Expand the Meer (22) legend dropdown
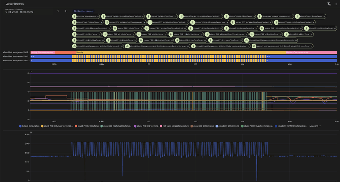The image size is (340, 182). 315,126
